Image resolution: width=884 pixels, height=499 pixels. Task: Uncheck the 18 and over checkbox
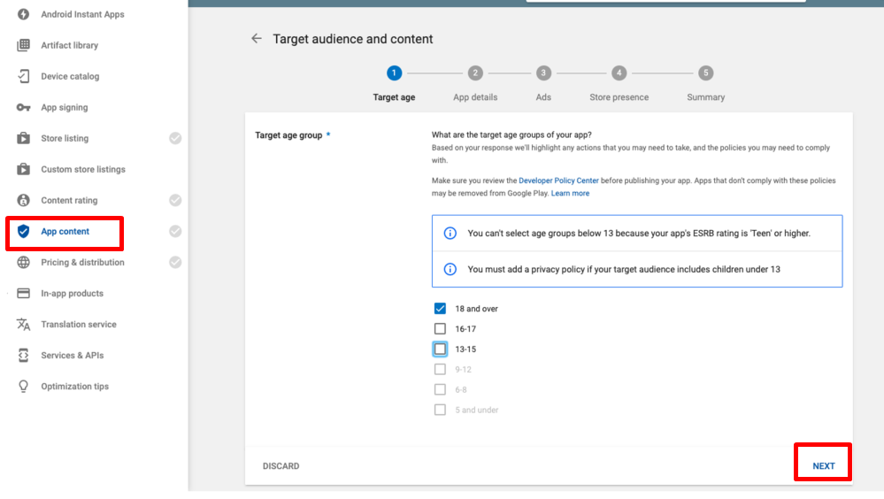(440, 309)
